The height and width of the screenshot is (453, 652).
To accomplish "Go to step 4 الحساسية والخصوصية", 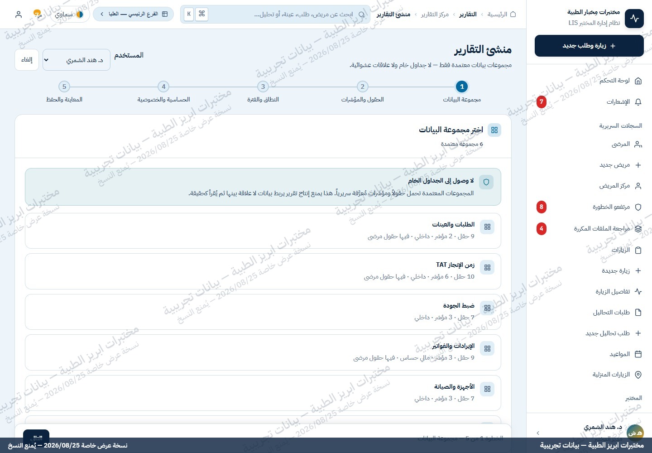I will (164, 92).
